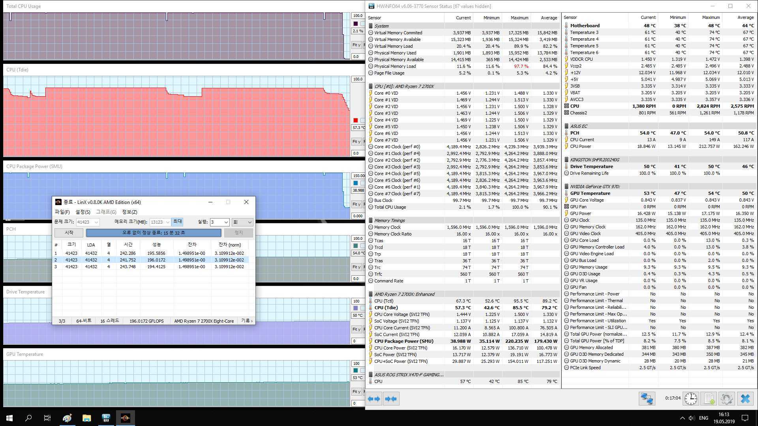Toggle the 최대 max memory button
The width and height of the screenshot is (758, 426).
[x=177, y=222]
